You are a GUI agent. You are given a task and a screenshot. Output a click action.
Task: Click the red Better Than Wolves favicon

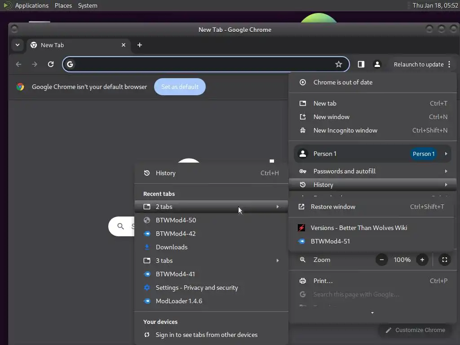pos(301,228)
